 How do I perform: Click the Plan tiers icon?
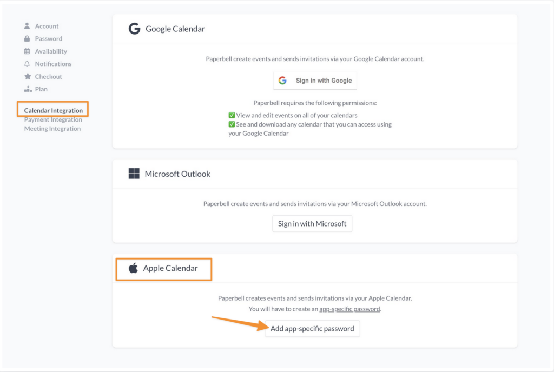[27, 89]
